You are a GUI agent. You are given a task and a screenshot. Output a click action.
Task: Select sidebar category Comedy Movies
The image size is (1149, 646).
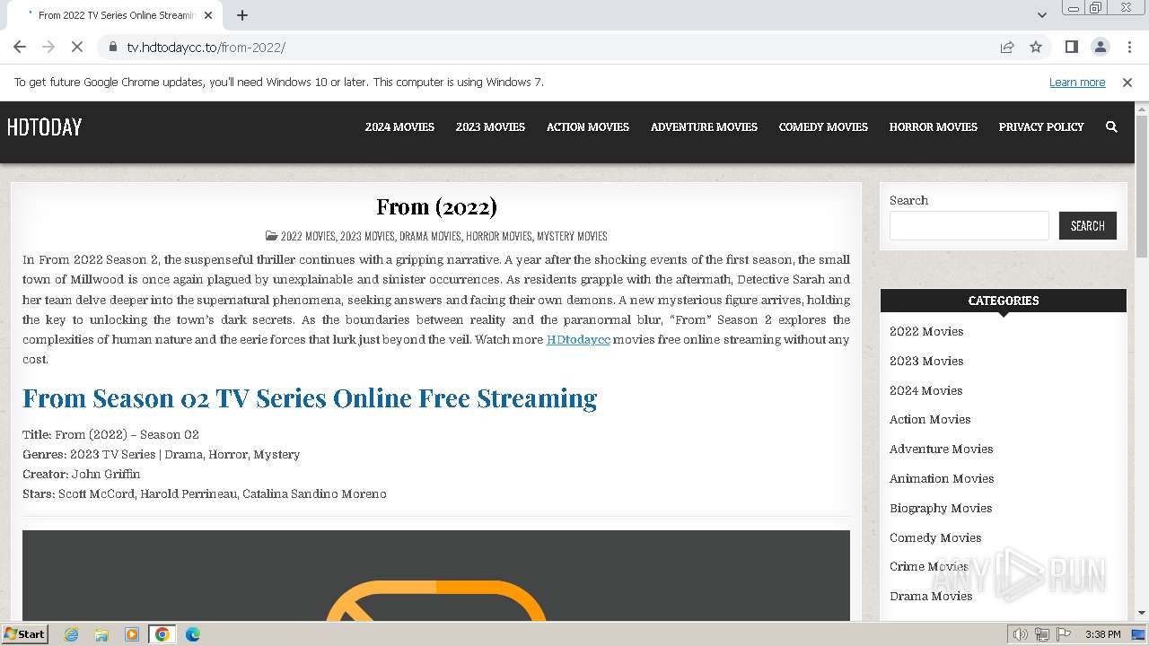[x=935, y=537]
